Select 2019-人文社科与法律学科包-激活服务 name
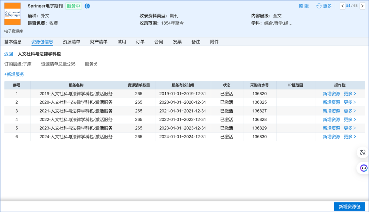This screenshot has width=369, height=212. (76, 94)
